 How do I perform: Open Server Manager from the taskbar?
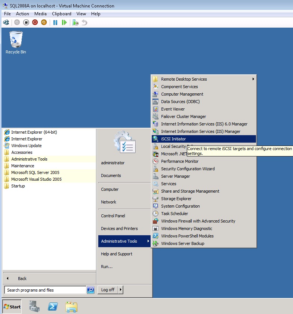click(34, 307)
